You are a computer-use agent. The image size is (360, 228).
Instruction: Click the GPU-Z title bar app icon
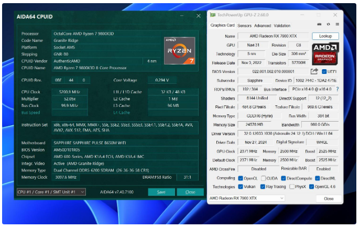[213, 16]
